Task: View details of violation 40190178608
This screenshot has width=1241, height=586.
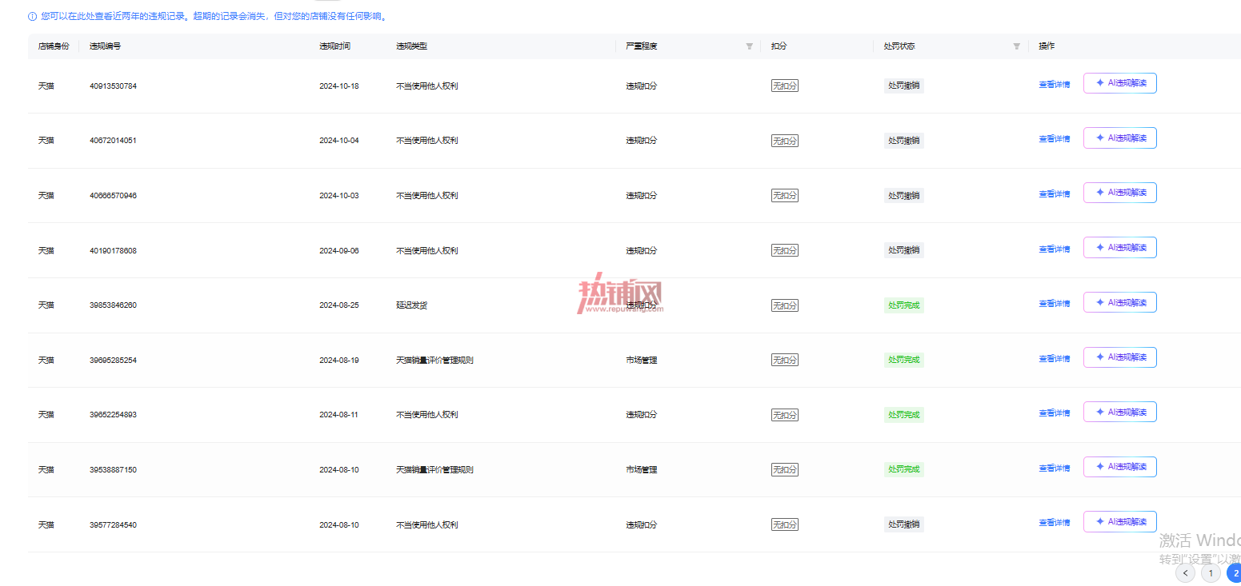Action: click(1054, 249)
